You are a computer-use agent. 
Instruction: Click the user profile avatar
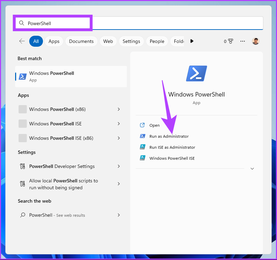[255, 41]
